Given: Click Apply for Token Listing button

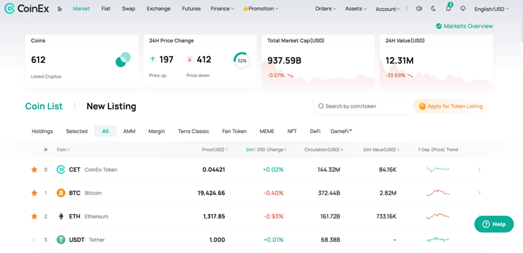Looking at the screenshot, I should 450,107.
